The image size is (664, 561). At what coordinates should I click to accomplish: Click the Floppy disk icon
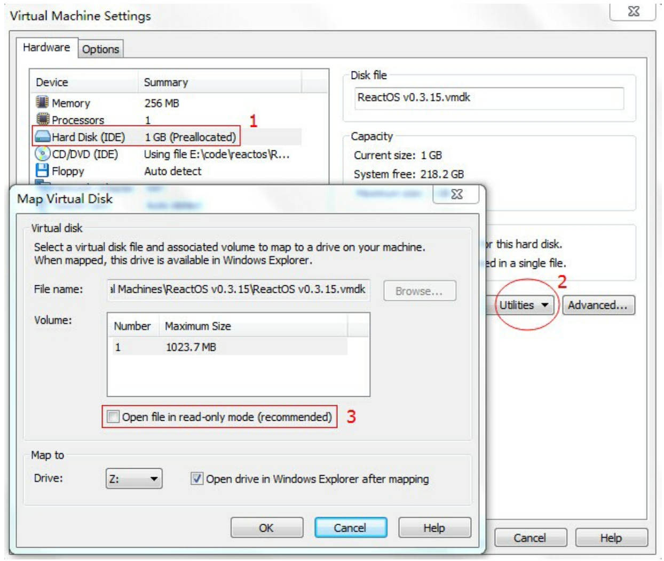(42, 171)
